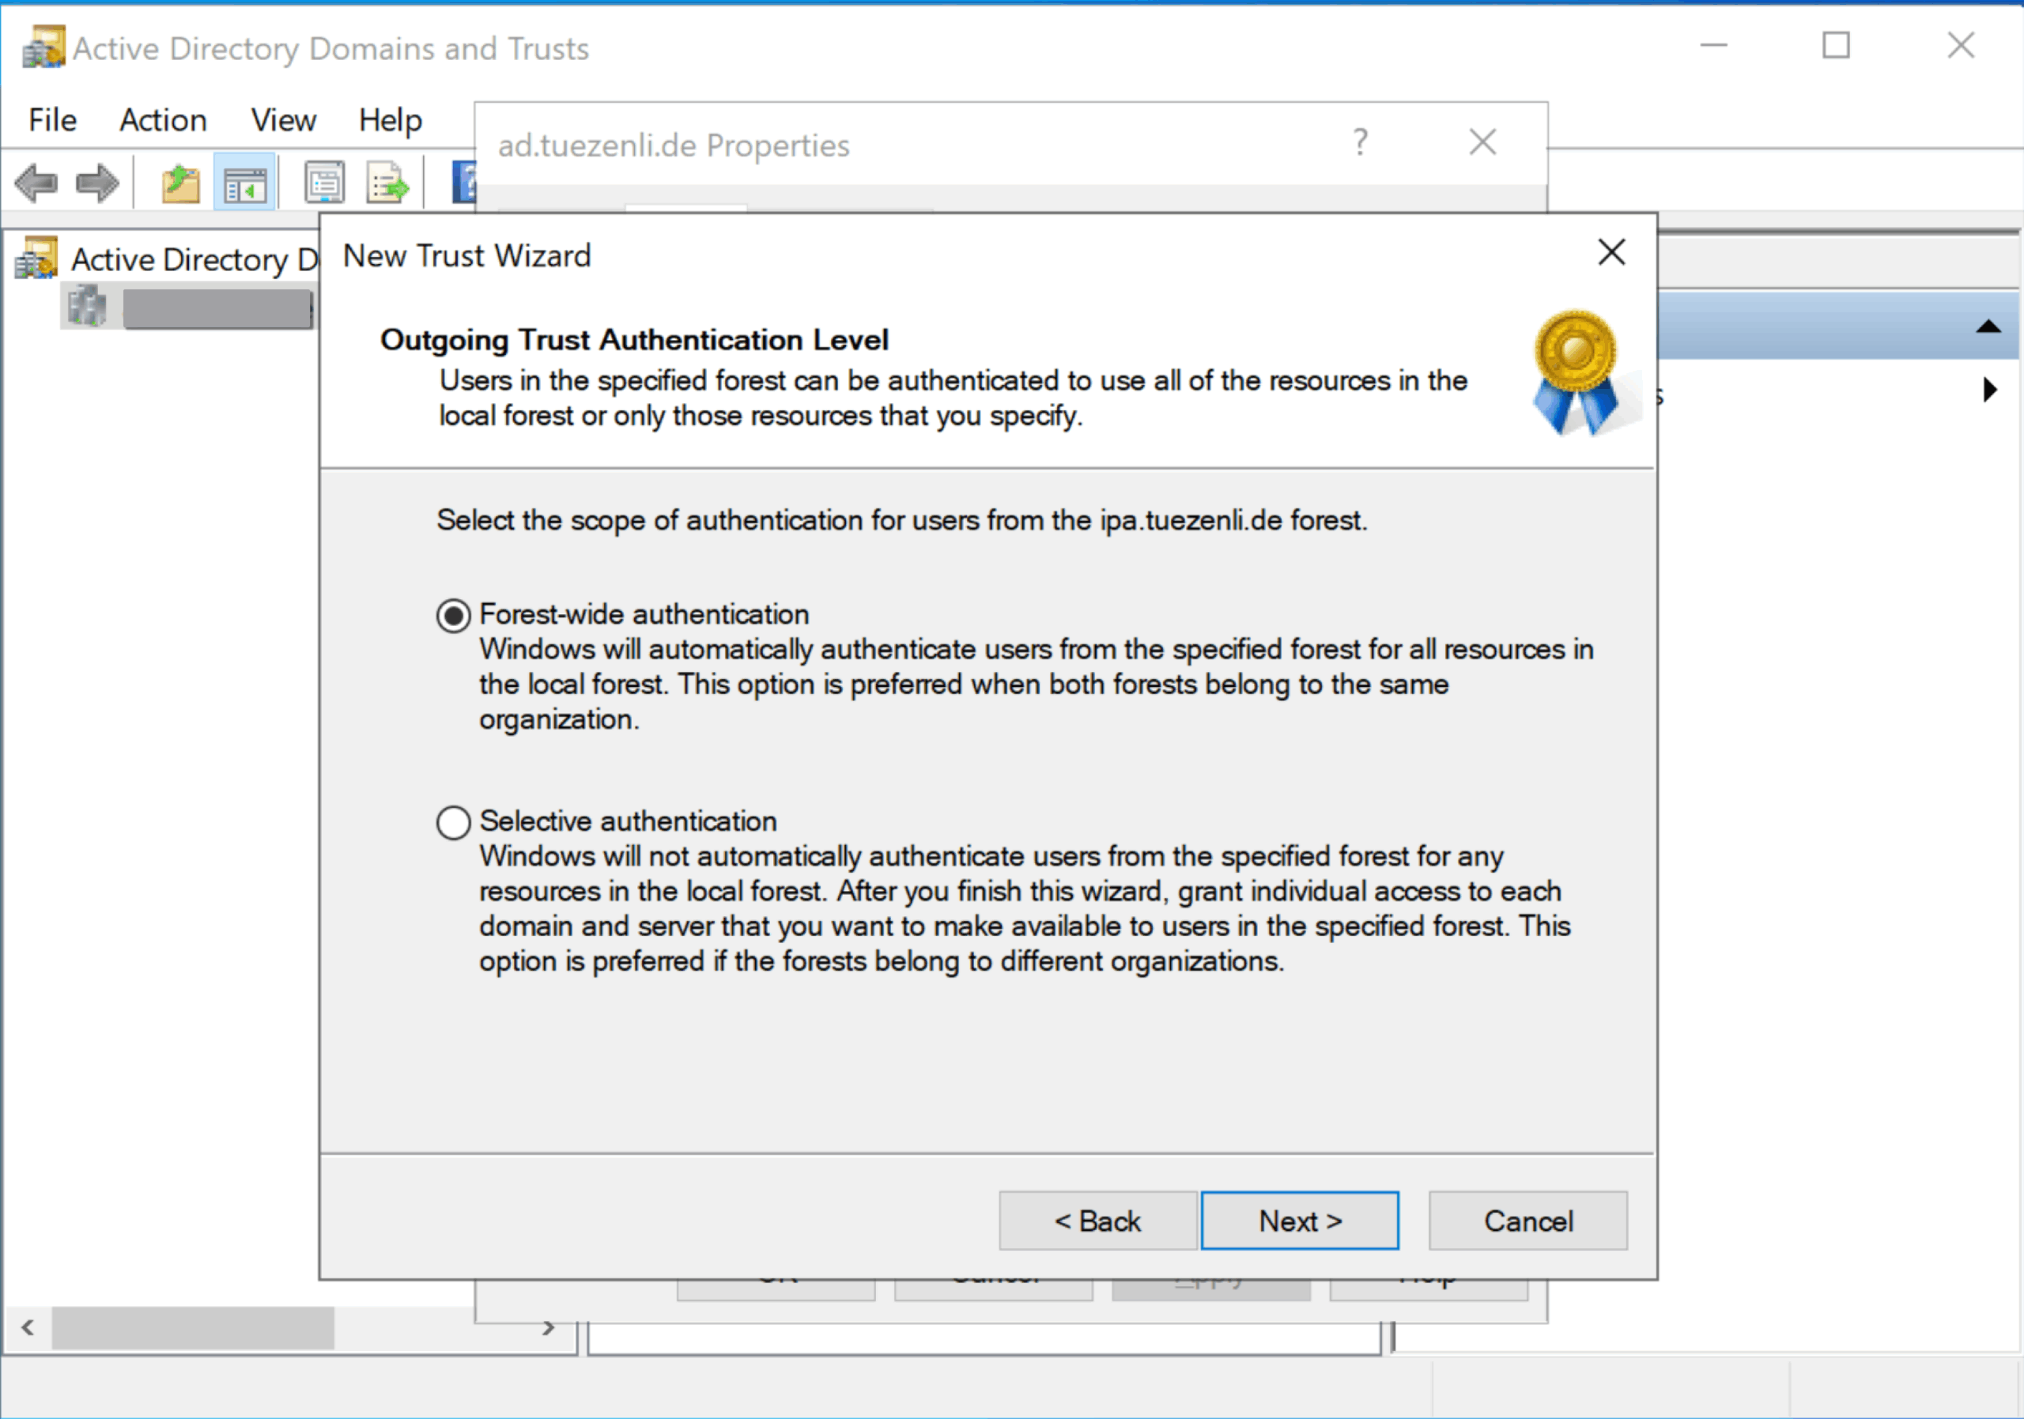
Task: Open the File menu
Action: (52, 120)
